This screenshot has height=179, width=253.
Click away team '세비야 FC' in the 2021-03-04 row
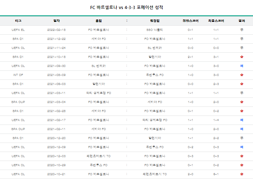pos(155,102)
